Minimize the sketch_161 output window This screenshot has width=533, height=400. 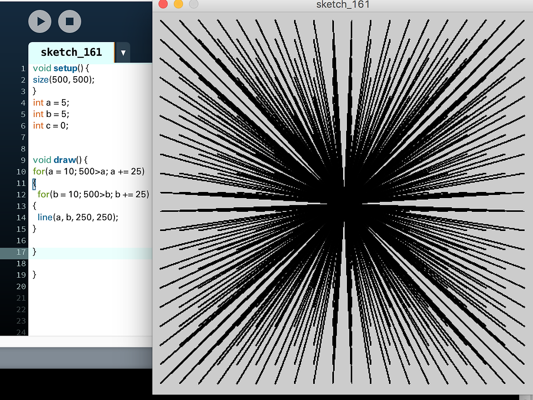(x=178, y=4)
